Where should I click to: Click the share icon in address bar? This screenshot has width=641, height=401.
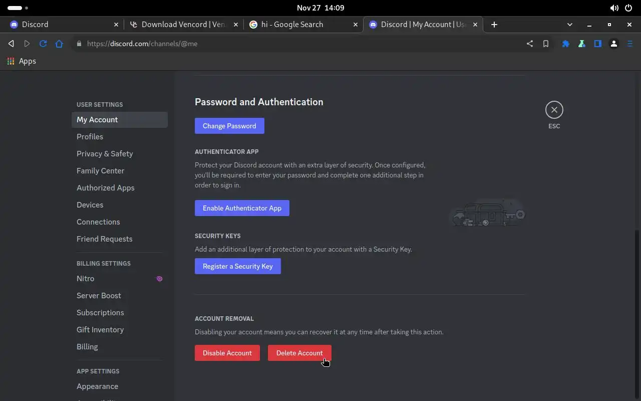(530, 44)
